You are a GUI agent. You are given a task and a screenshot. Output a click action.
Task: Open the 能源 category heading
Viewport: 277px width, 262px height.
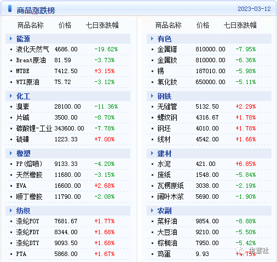[x=23, y=39]
